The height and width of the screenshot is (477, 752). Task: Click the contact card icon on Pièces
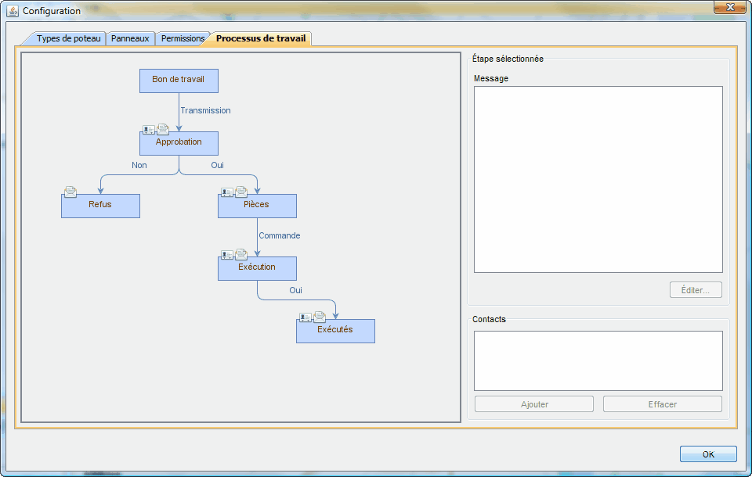[227, 192]
